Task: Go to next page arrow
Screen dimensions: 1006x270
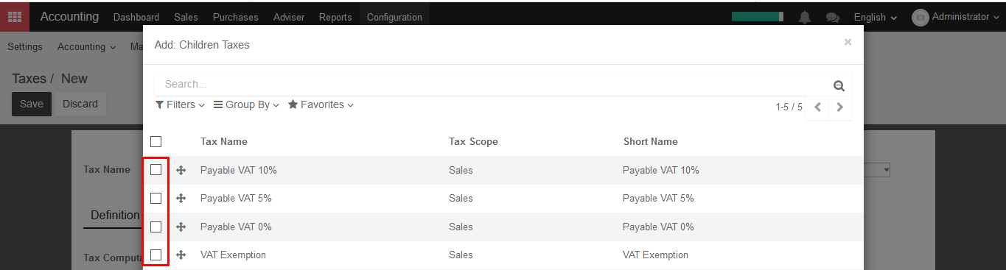Action: (839, 107)
